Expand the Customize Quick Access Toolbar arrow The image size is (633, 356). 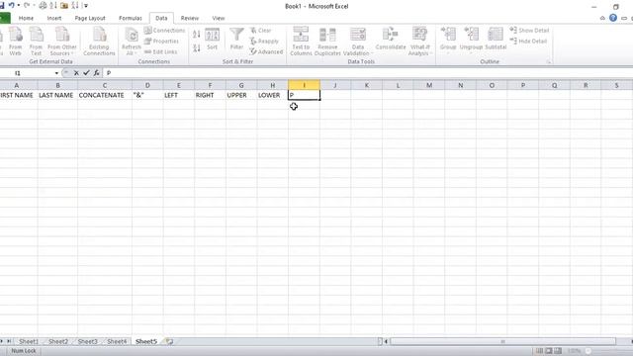(x=86, y=6)
